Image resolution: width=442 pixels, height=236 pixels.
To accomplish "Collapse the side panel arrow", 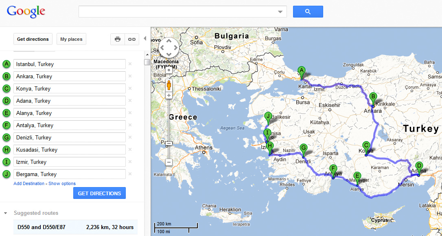I will pos(145,38).
